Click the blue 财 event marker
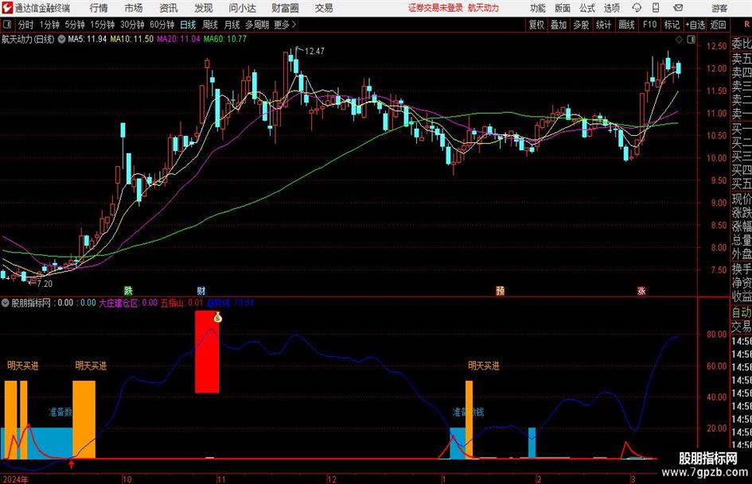This screenshot has height=484, width=752. pyautogui.click(x=201, y=290)
